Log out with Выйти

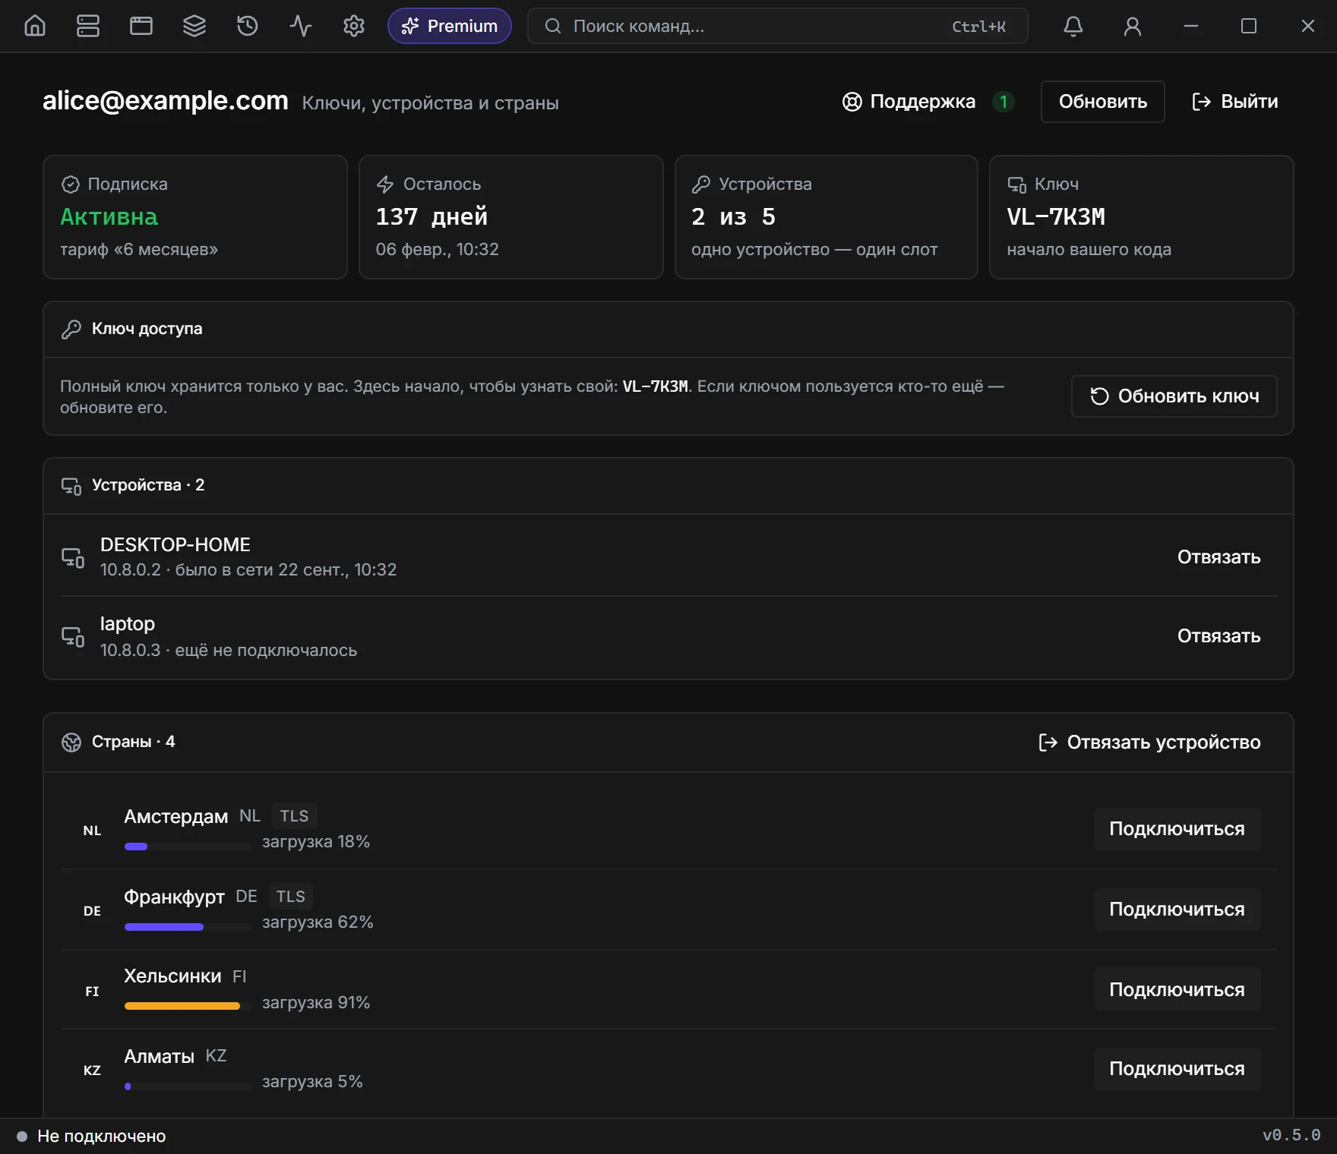point(1234,102)
